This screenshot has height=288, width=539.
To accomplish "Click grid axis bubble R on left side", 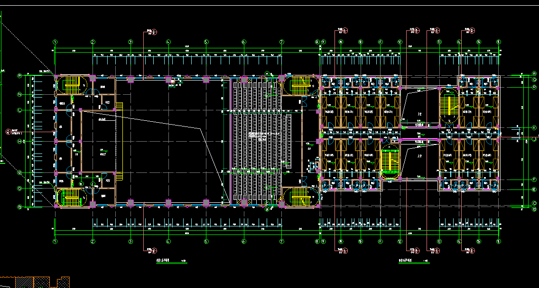I will [20, 76].
